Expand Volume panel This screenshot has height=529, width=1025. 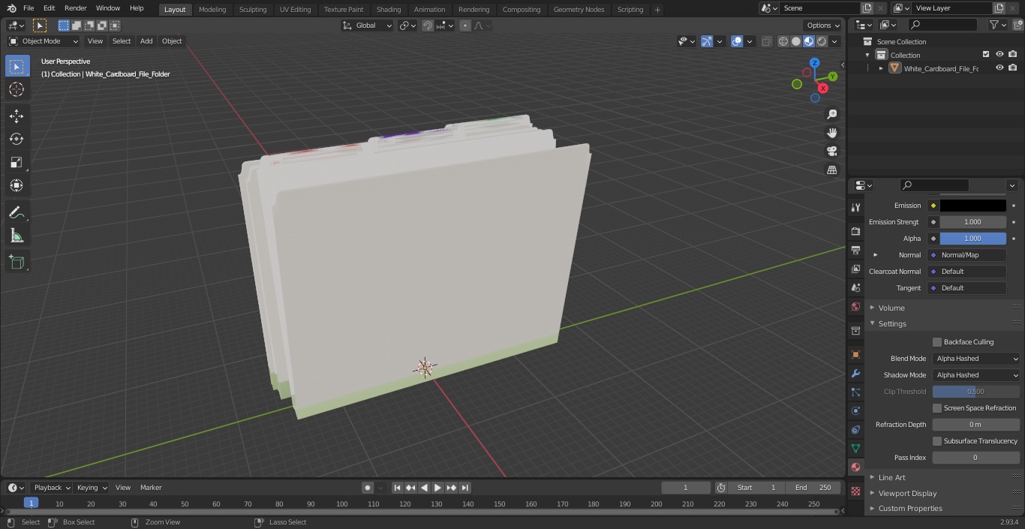click(x=891, y=308)
